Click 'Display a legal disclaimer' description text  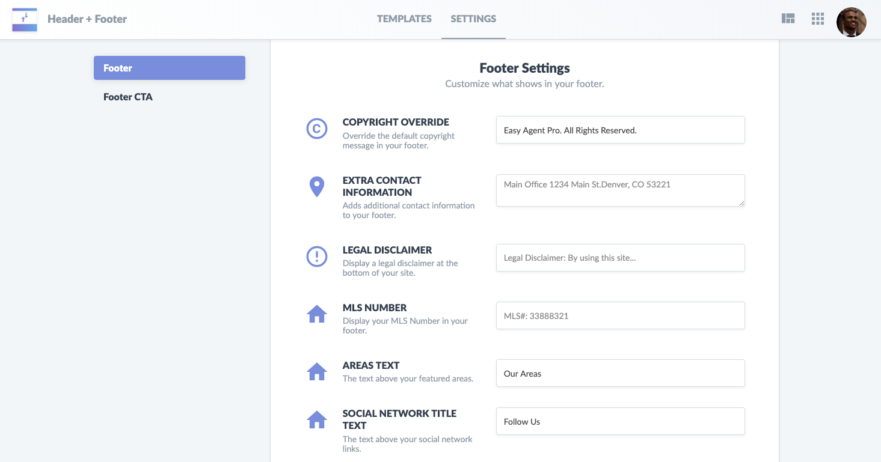401,268
